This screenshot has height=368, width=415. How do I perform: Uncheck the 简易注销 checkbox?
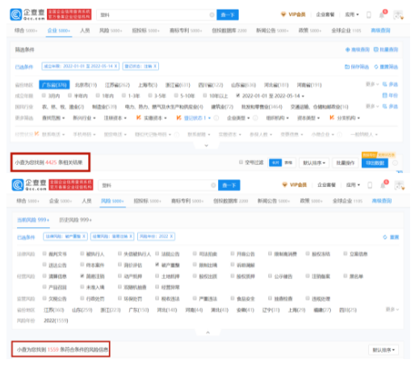coord(82,276)
